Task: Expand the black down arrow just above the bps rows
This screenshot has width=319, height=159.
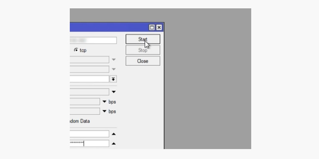Action: point(114,92)
